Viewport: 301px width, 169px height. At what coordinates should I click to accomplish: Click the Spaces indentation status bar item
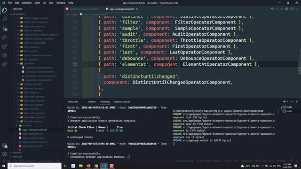[x=217, y=161]
